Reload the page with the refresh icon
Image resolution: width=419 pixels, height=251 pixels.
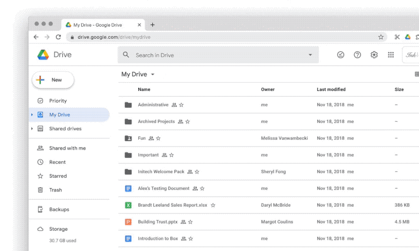(x=58, y=37)
